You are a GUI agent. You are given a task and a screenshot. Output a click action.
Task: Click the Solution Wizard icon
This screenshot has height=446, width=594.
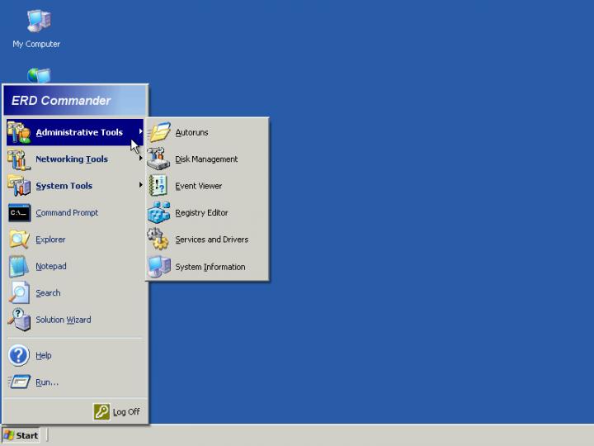click(x=19, y=320)
